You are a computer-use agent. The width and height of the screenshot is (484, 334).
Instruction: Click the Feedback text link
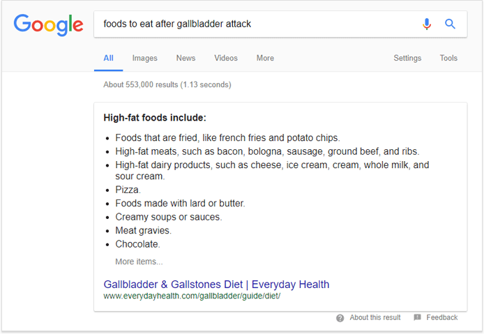coord(442,317)
